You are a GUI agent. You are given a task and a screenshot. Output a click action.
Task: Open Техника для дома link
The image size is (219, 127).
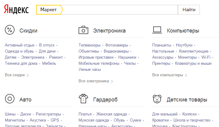(21, 63)
